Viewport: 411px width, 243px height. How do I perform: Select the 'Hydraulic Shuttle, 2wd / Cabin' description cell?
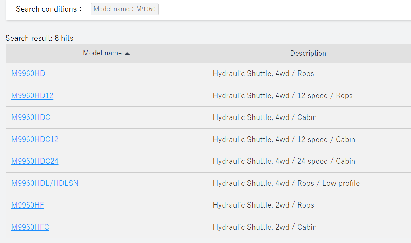[x=308, y=227]
